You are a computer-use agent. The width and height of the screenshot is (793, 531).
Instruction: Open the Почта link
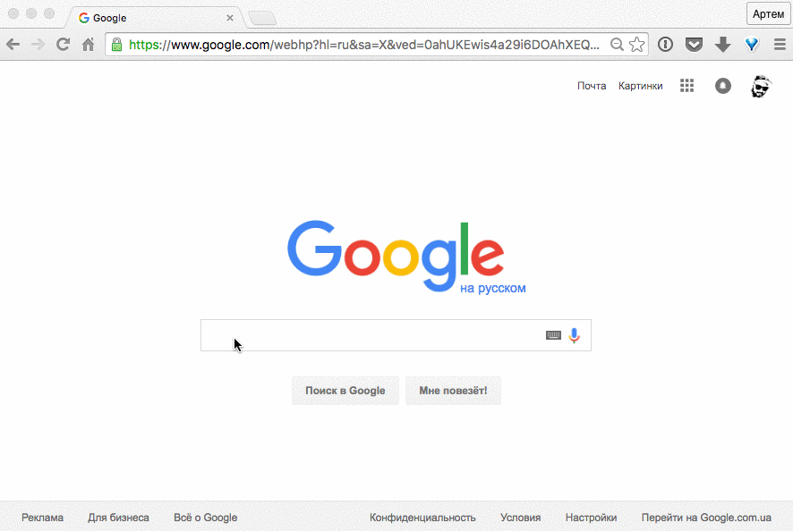(x=592, y=86)
